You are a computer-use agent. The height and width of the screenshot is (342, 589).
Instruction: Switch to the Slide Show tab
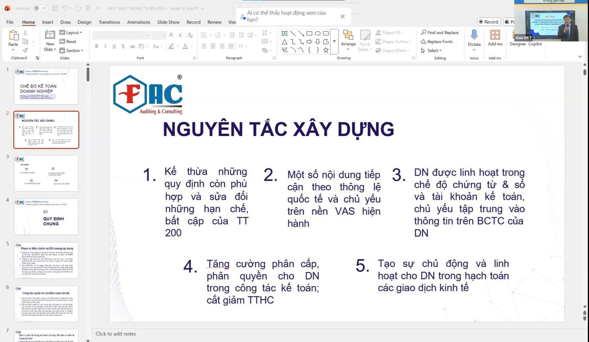pos(168,22)
